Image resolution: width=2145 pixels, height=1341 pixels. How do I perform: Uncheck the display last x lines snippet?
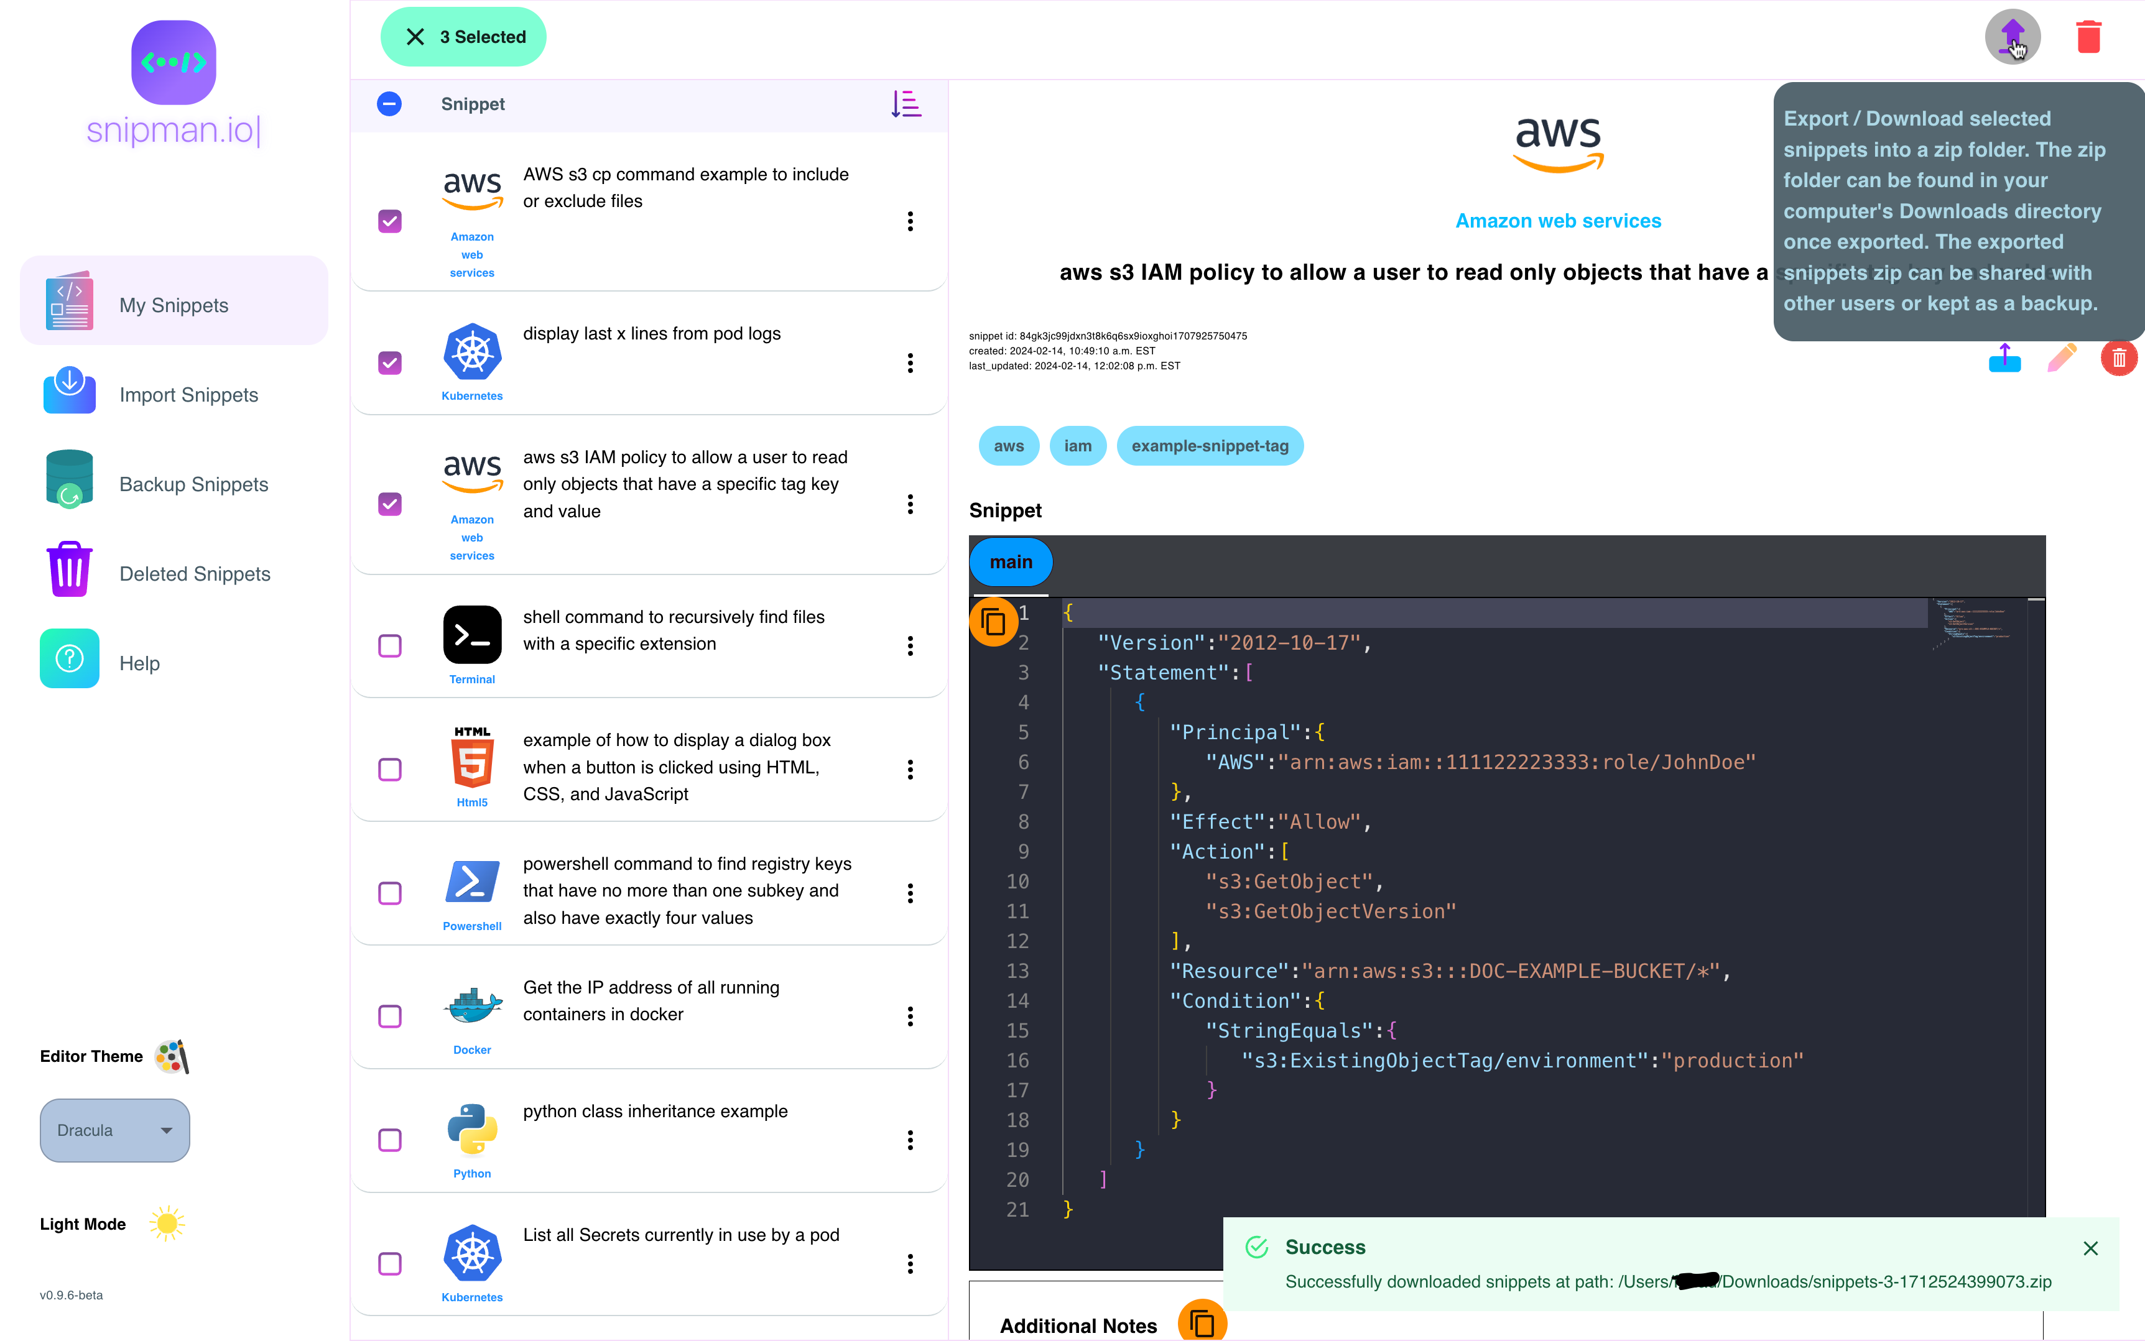click(389, 362)
